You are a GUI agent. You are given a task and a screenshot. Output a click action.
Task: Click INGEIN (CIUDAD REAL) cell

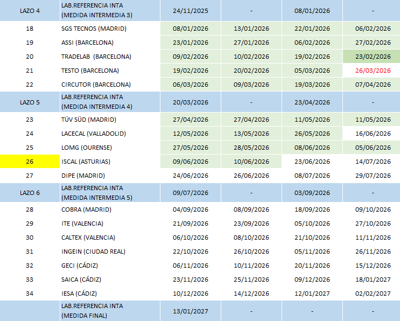pyautogui.click(x=110, y=252)
